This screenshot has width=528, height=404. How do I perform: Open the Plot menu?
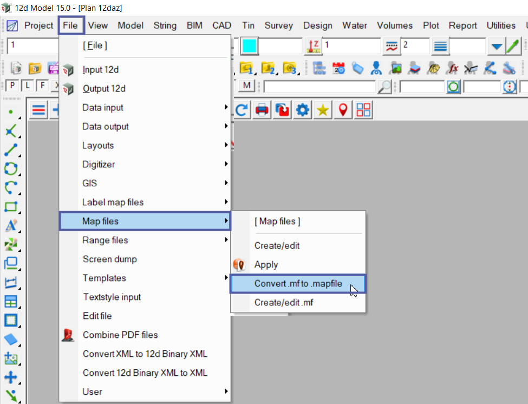click(x=431, y=25)
